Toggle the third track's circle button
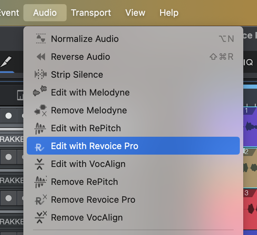 pyautogui.click(x=8, y=198)
